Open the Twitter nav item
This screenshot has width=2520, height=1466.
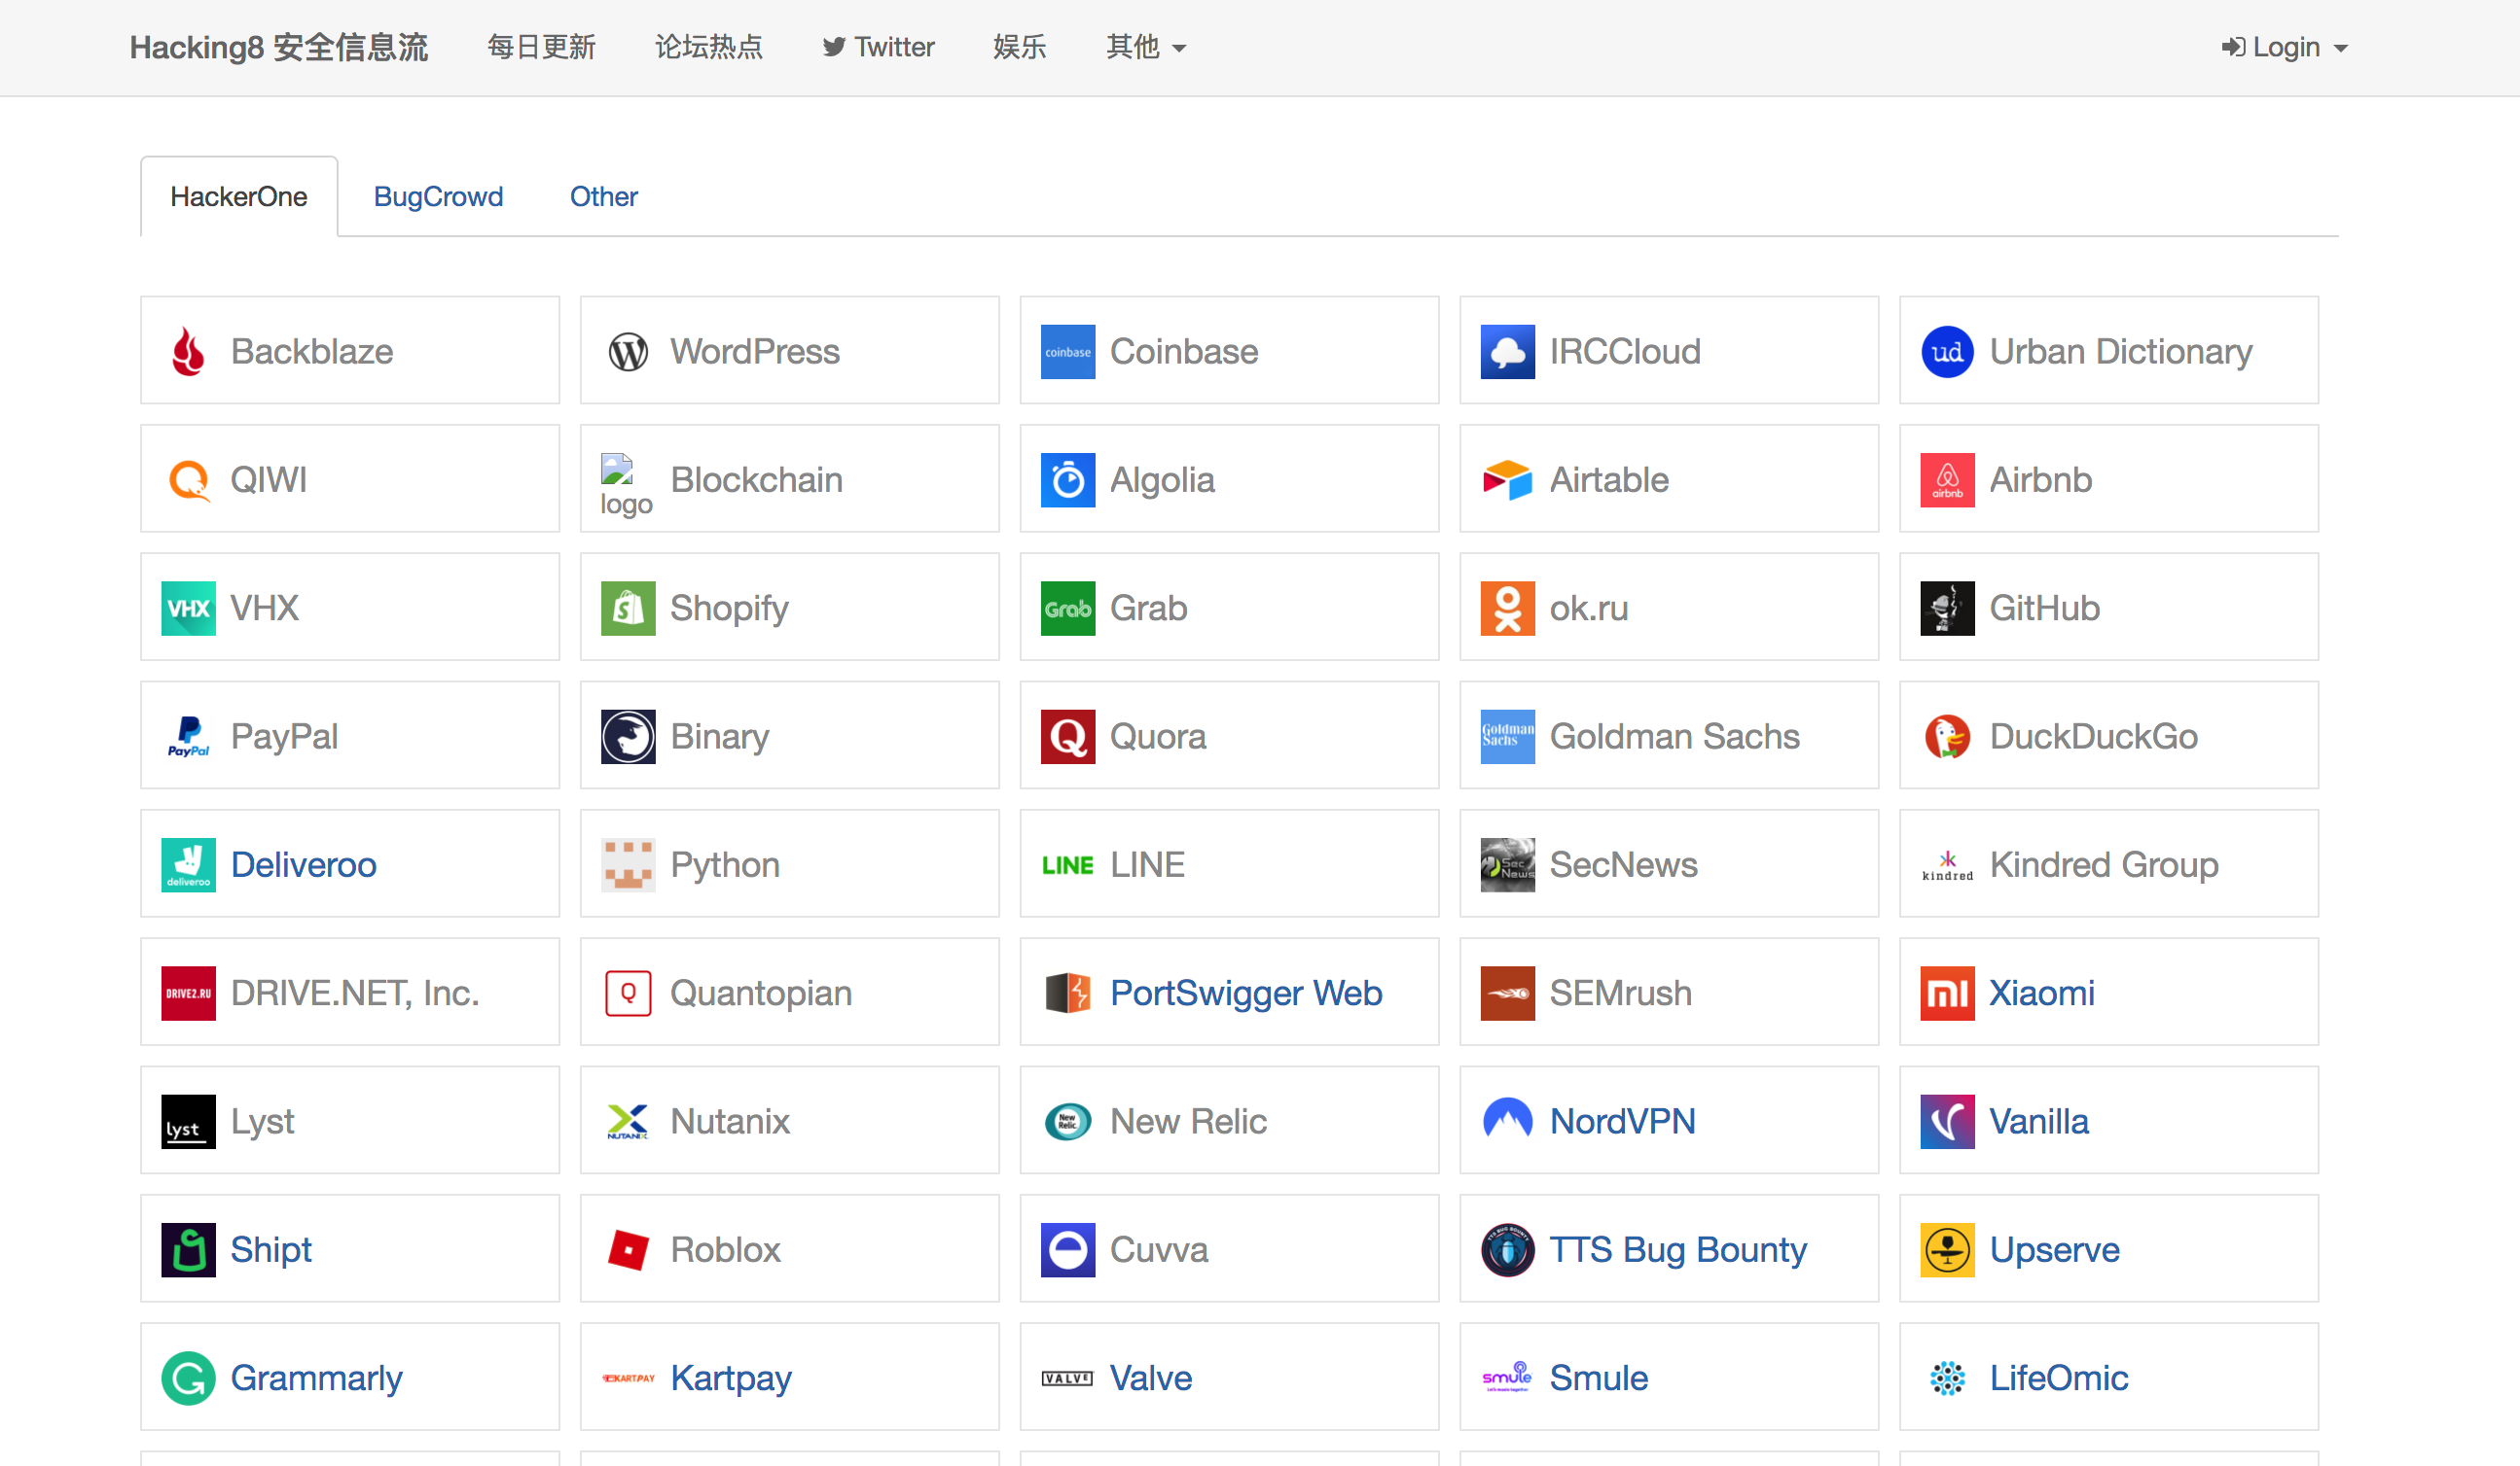click(x=878, y=47)
